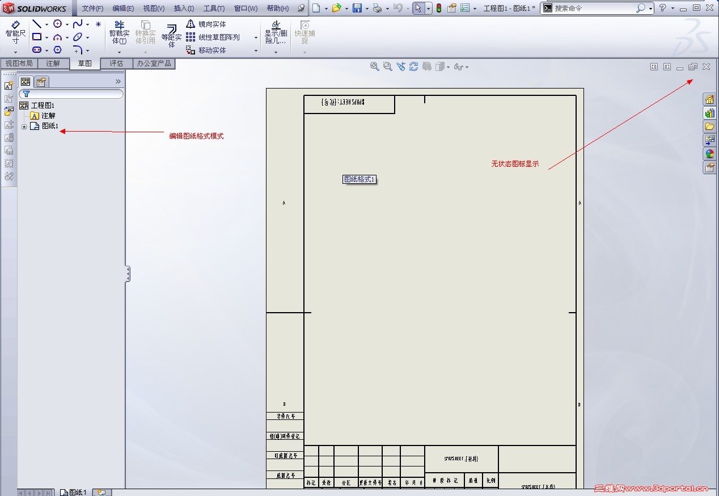Switch to the 视图布局 tab
This screenshot has width=719, height=496.
(x=19, y=64)
